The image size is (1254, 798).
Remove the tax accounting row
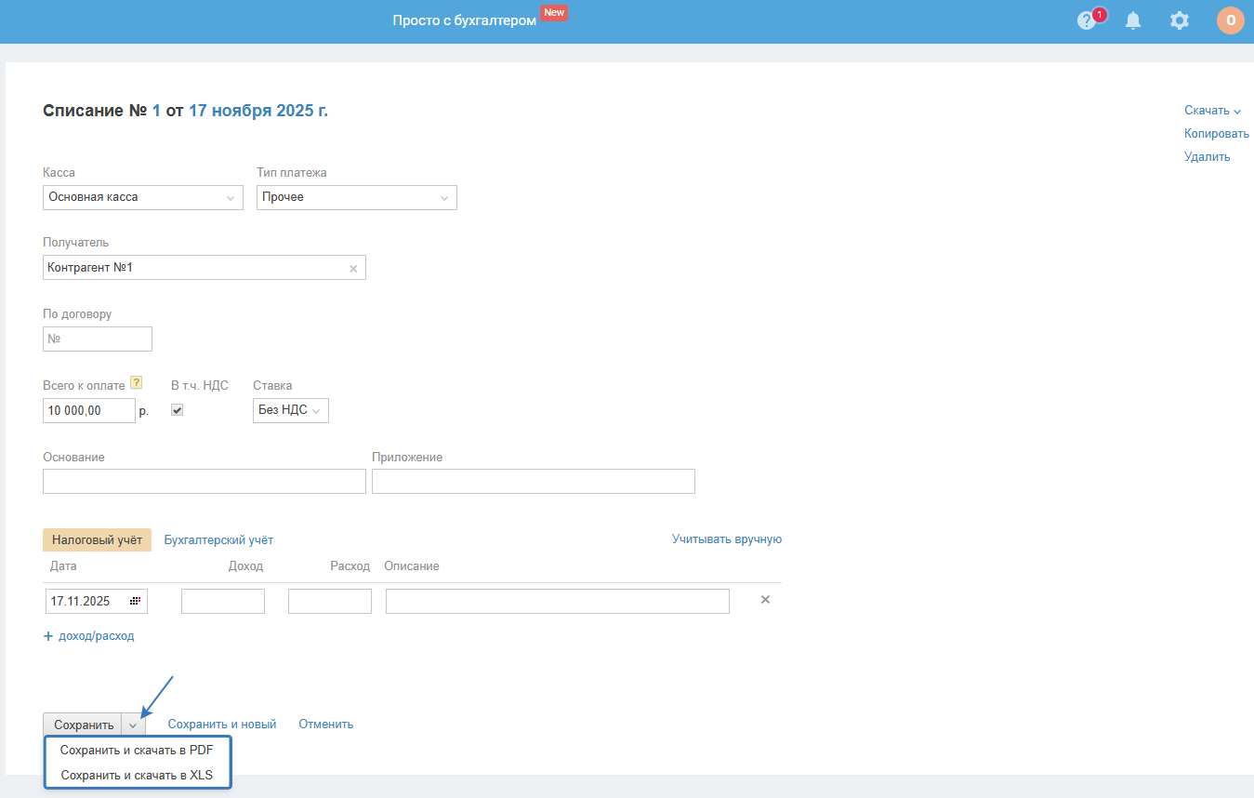click(766, 600)
